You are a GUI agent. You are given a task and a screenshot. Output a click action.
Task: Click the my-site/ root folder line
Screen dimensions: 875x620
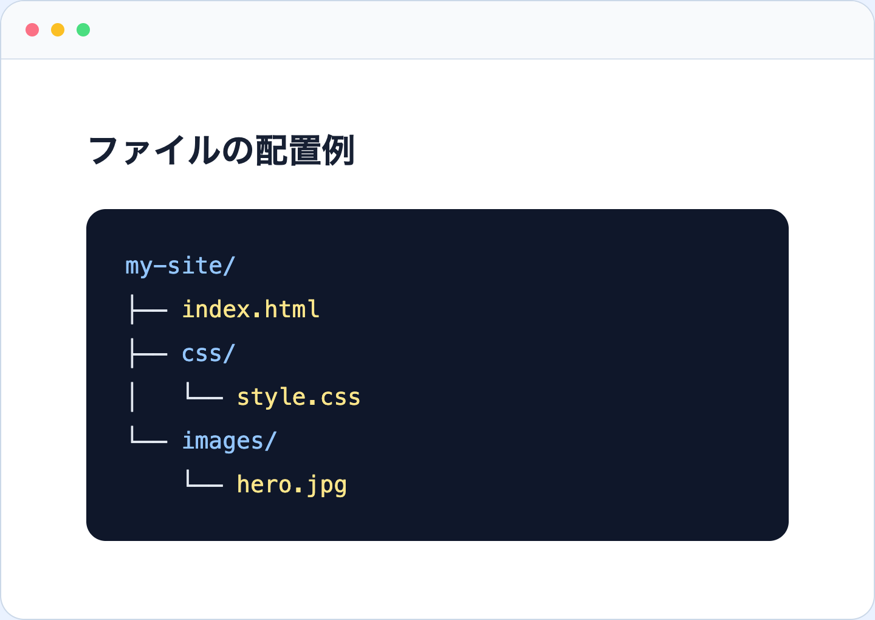pyautogui.click(x=180, y=266)
